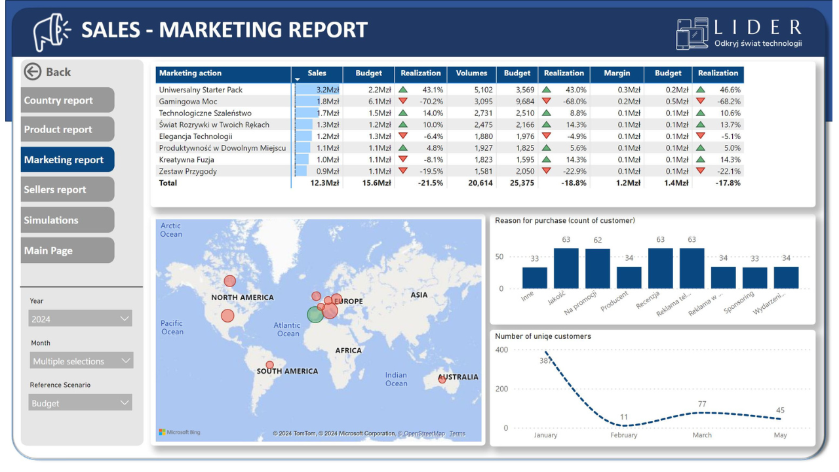
Task: Click the OpenStreetMap link on the map
Action: point(424,433)
